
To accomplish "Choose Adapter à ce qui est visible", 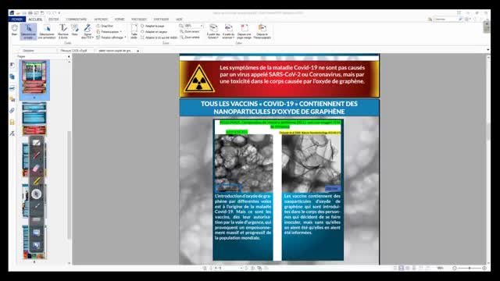I will click(x=159, y=37).
